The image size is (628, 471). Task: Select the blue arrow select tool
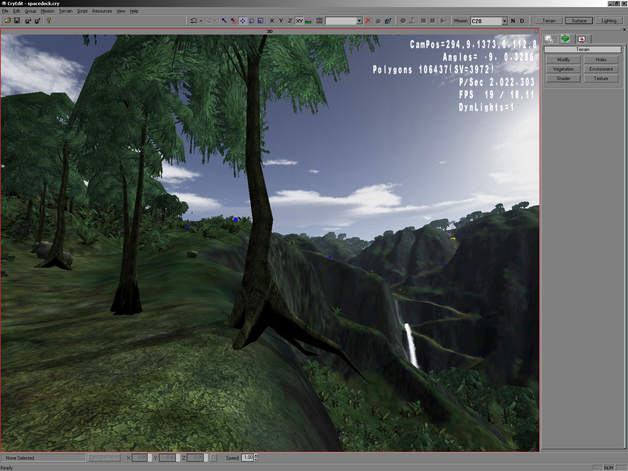224,21
